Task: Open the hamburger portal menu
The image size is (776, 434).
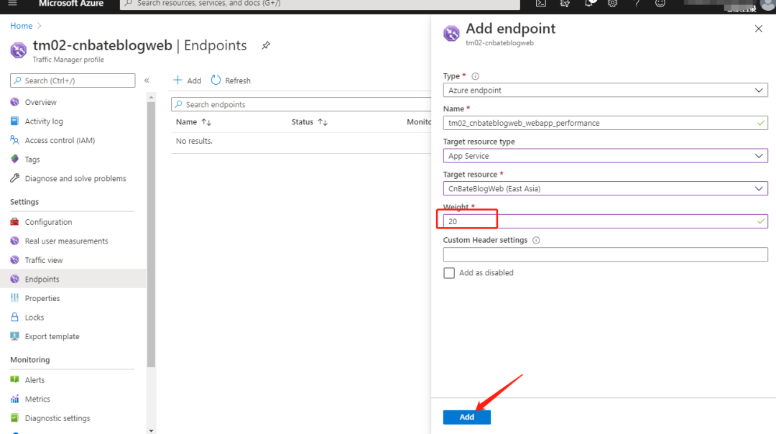Action: (x=13, y=4)
